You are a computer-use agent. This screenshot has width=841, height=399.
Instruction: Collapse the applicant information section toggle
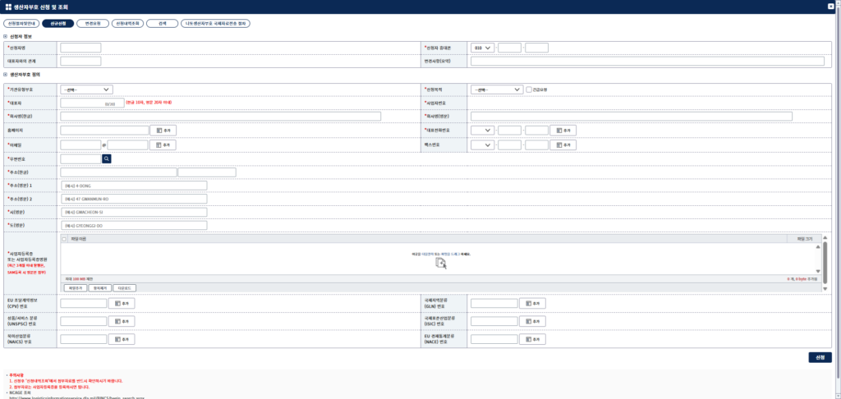[x=6, y=36]
